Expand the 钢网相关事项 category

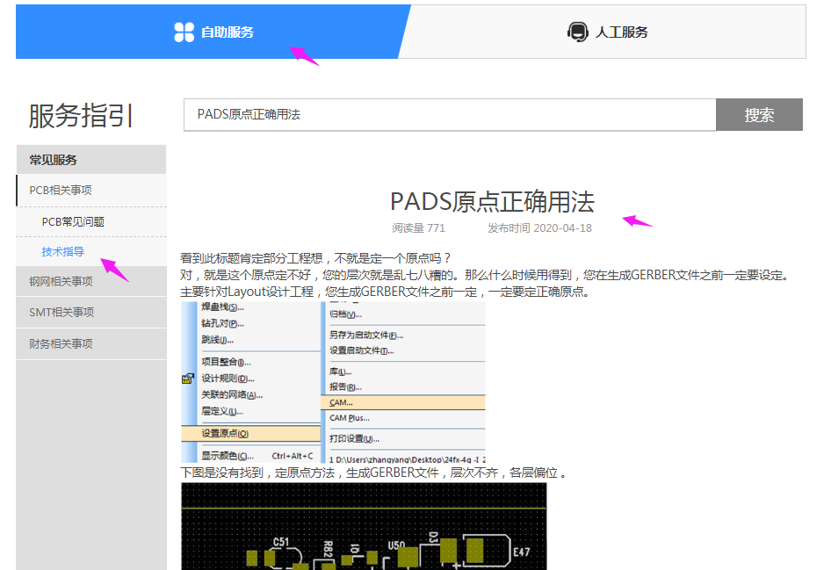click(x=61, y=282)
